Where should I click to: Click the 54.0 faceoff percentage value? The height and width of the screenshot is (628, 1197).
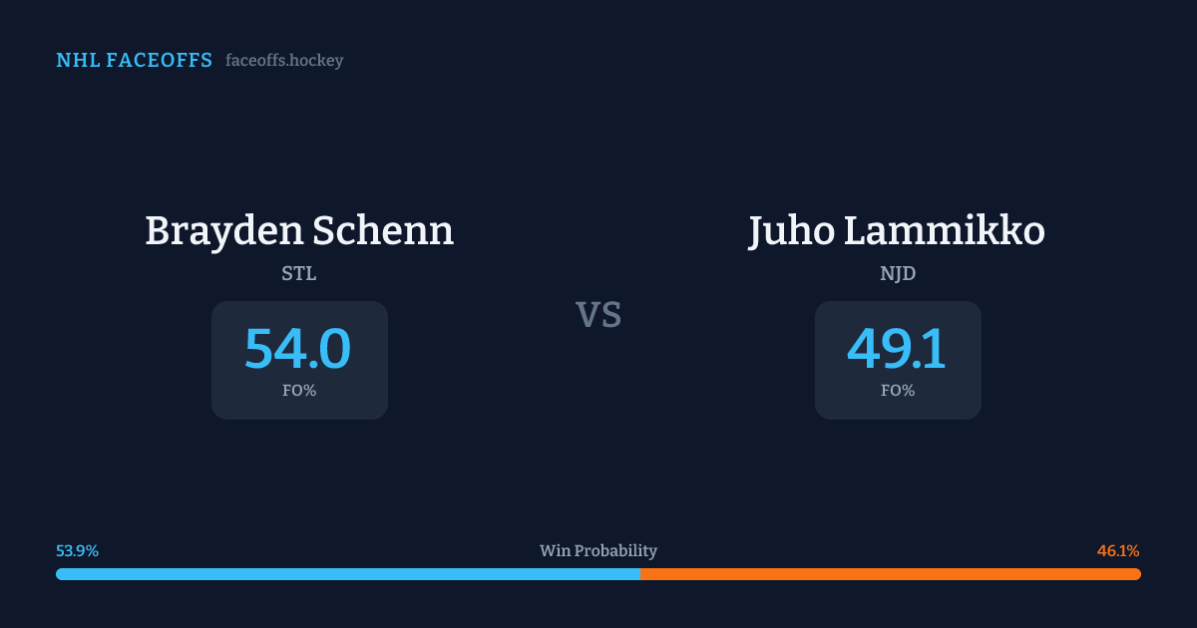coord(298,349)
